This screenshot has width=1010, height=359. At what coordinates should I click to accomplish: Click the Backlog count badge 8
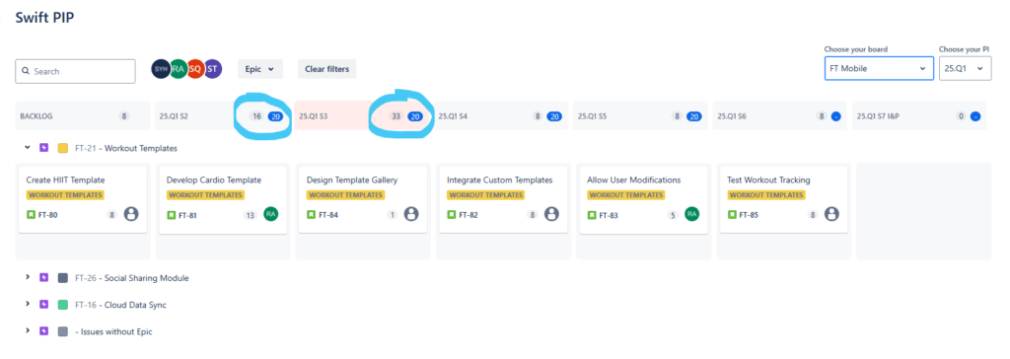point(123,116)
